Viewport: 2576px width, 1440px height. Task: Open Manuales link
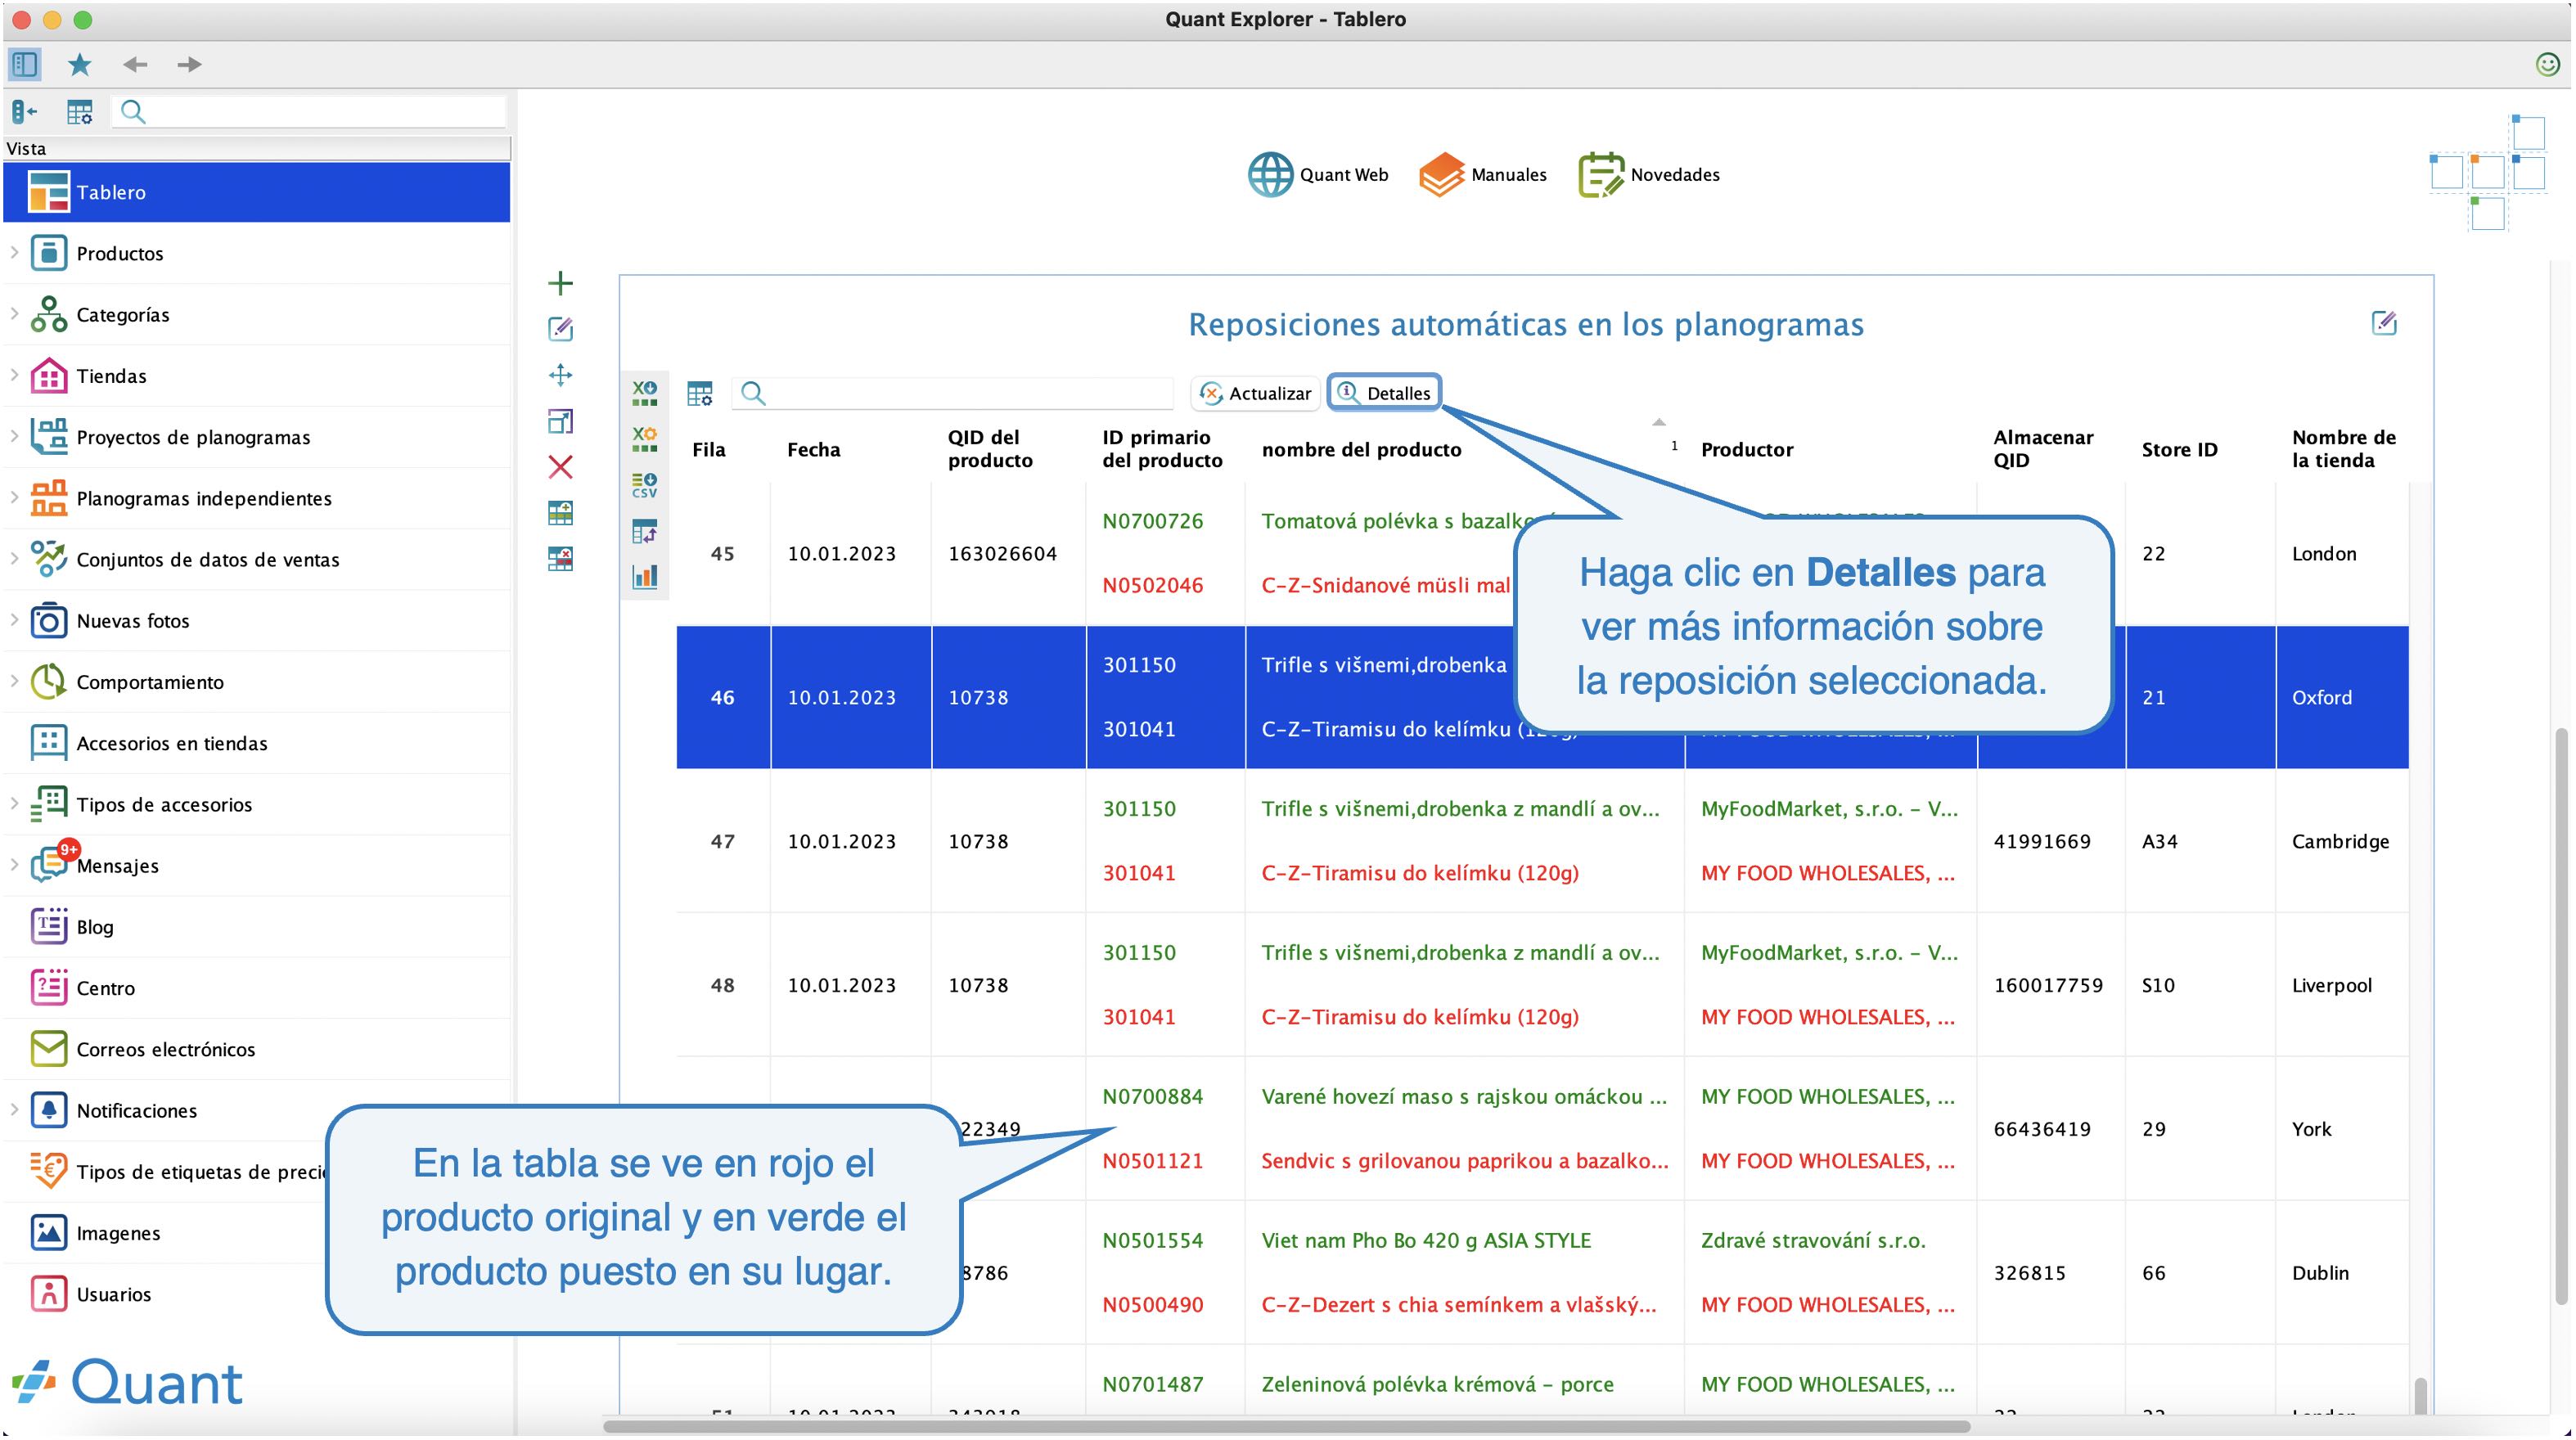point(1483,175)
